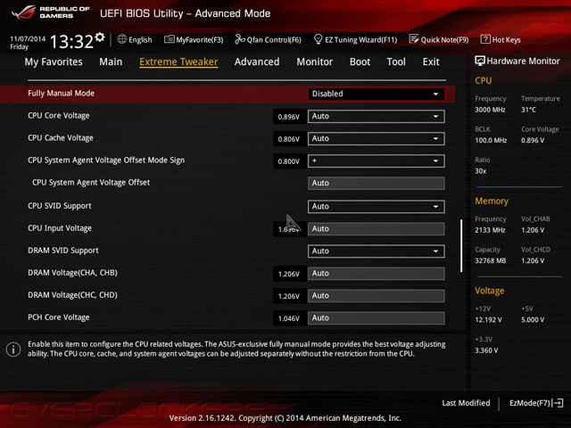The image size is (571, 428).
Task: Click the 32768 MB capacity value
Action: click(490, 260)
